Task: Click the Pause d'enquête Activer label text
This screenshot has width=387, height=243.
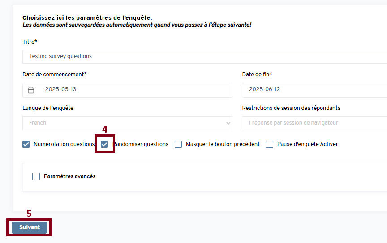Action: pyautogui.click(x=307, y=144)
